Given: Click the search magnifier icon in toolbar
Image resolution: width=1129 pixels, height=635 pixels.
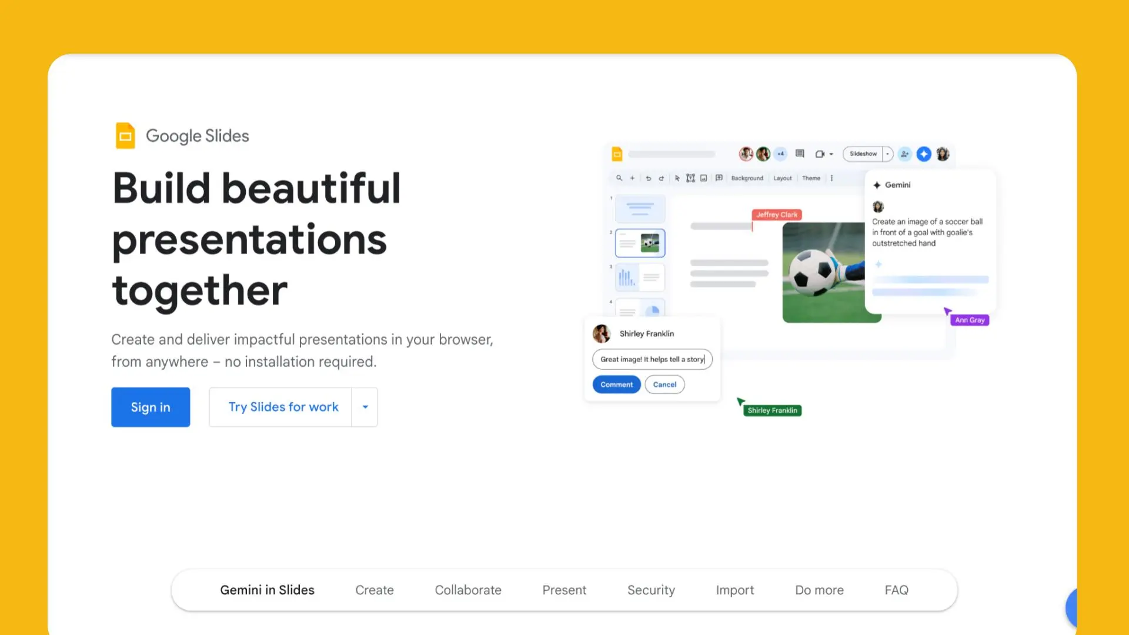Looking at the screenshot, I should pyautogui.click(x=619, y=178).
